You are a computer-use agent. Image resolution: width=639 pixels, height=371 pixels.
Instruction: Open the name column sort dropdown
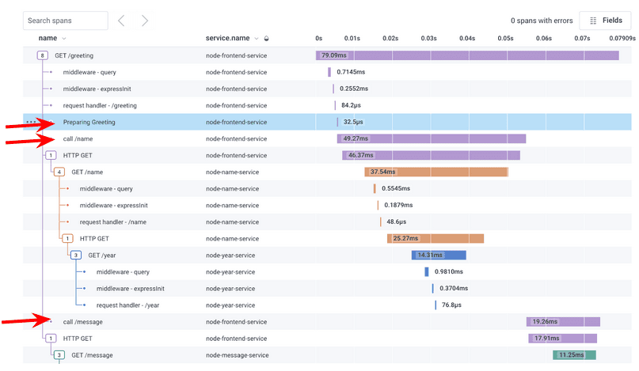pos(64,39)
